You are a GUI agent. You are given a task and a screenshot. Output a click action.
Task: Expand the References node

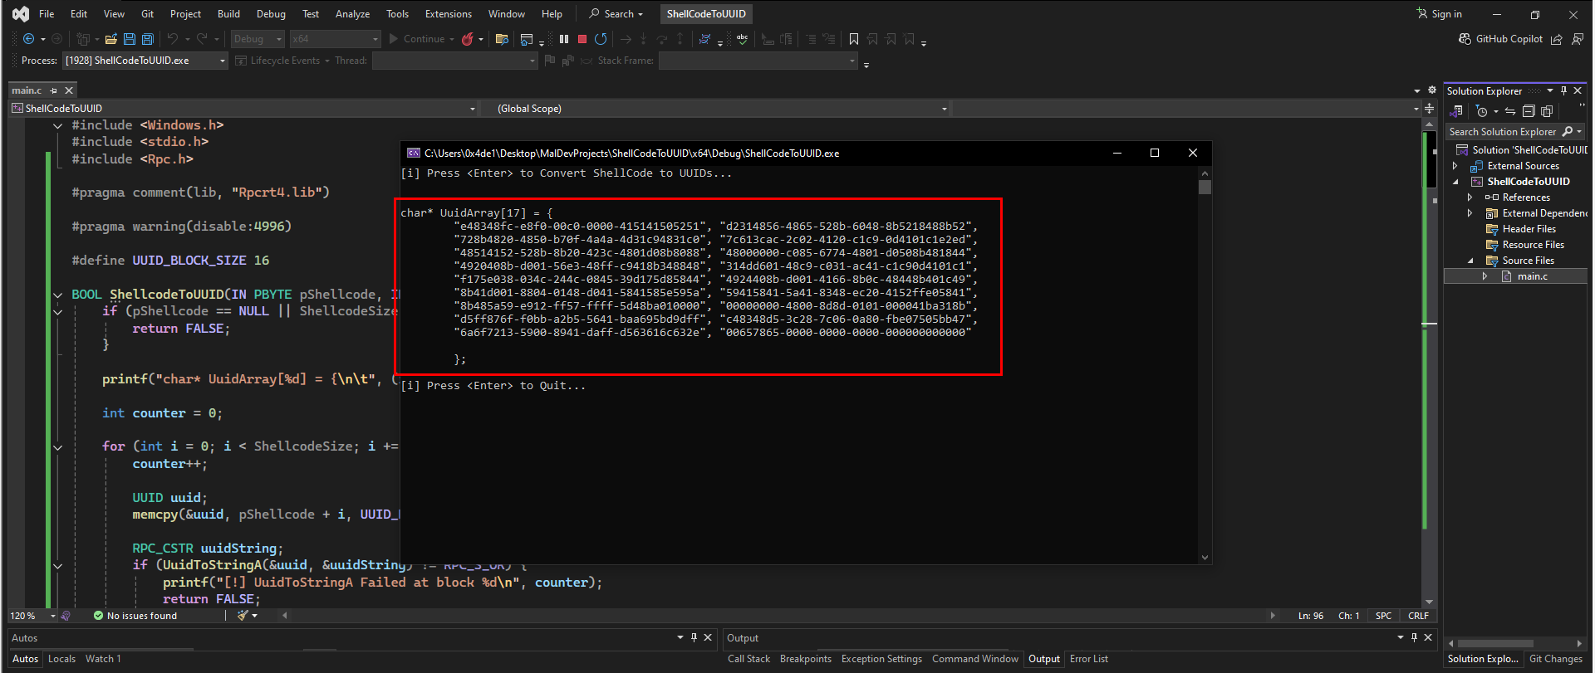pyautogui.click(x=1470, y=198)
